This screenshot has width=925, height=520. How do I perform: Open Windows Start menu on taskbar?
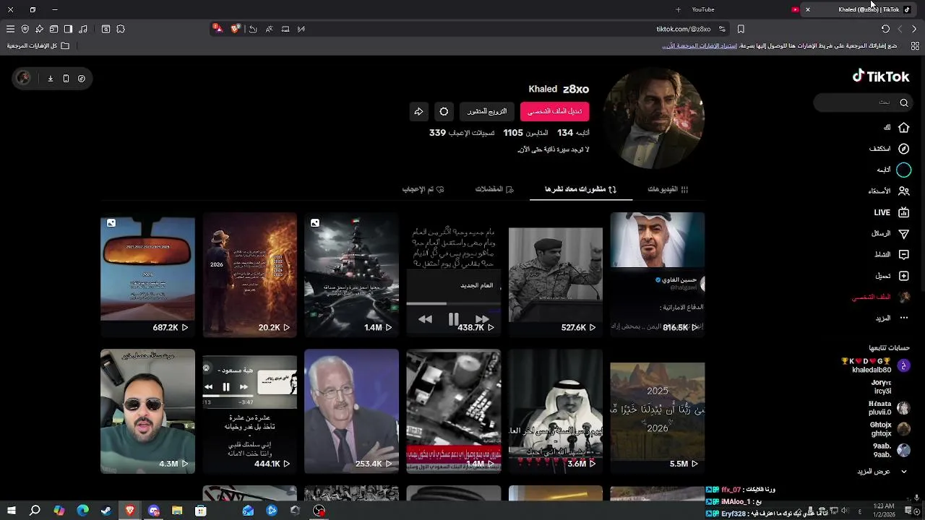pyautogui.click(x=11, y=511)
